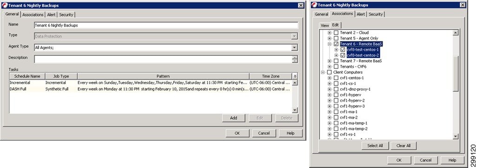This screenshot has width=477, height=168.
Task: Expand the cvf8-test-centos-2 node
Action: [x=336, y=55]
